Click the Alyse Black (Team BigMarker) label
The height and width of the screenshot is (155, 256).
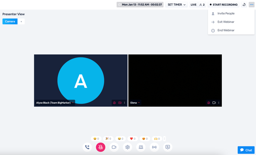pyautogui.click(x=53, y=103)
